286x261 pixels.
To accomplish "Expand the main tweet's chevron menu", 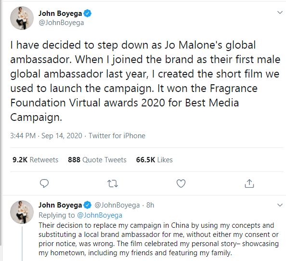I will 280,13.
